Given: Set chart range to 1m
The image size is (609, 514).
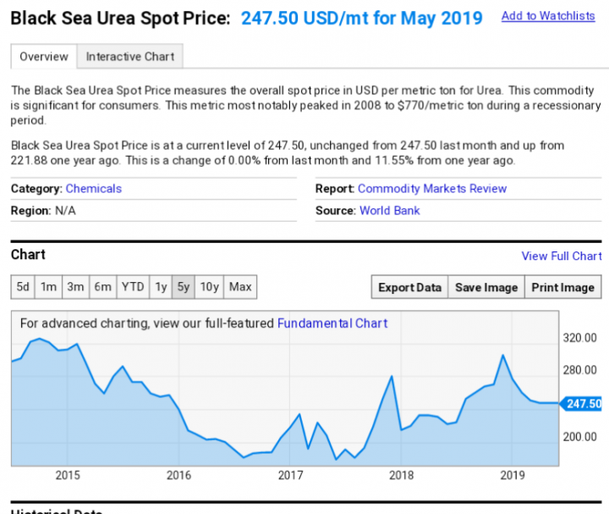Looking at the screenshot, I should 49,287.
